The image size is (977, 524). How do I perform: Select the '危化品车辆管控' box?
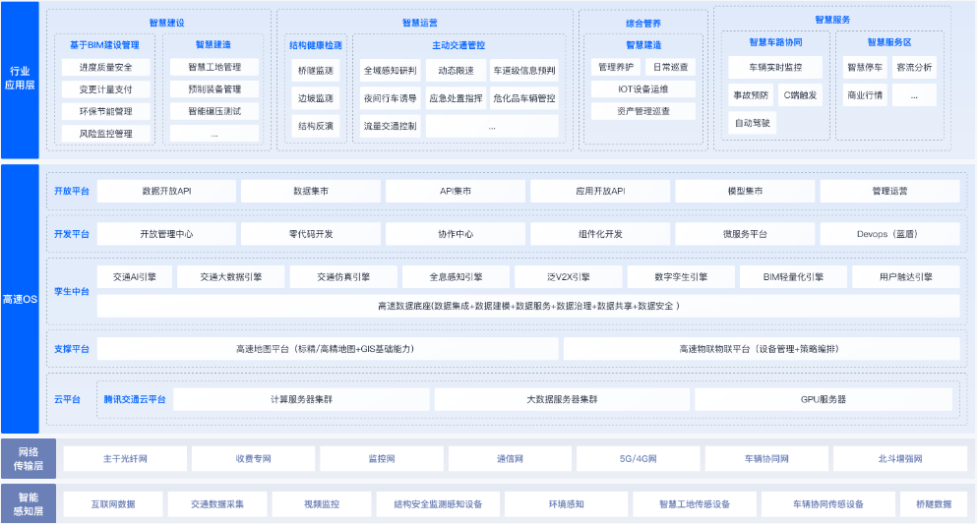click(524, 98)
